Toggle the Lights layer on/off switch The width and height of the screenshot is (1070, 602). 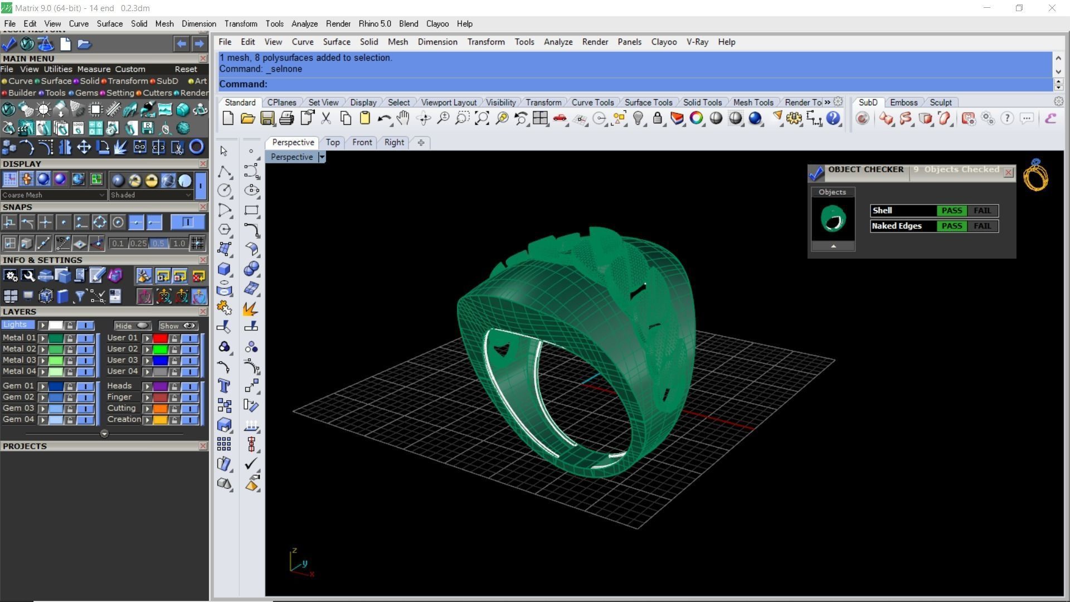click(x=85, y=325)
